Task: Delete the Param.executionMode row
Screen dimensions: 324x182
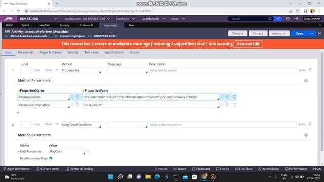Action: coord(234,105)
